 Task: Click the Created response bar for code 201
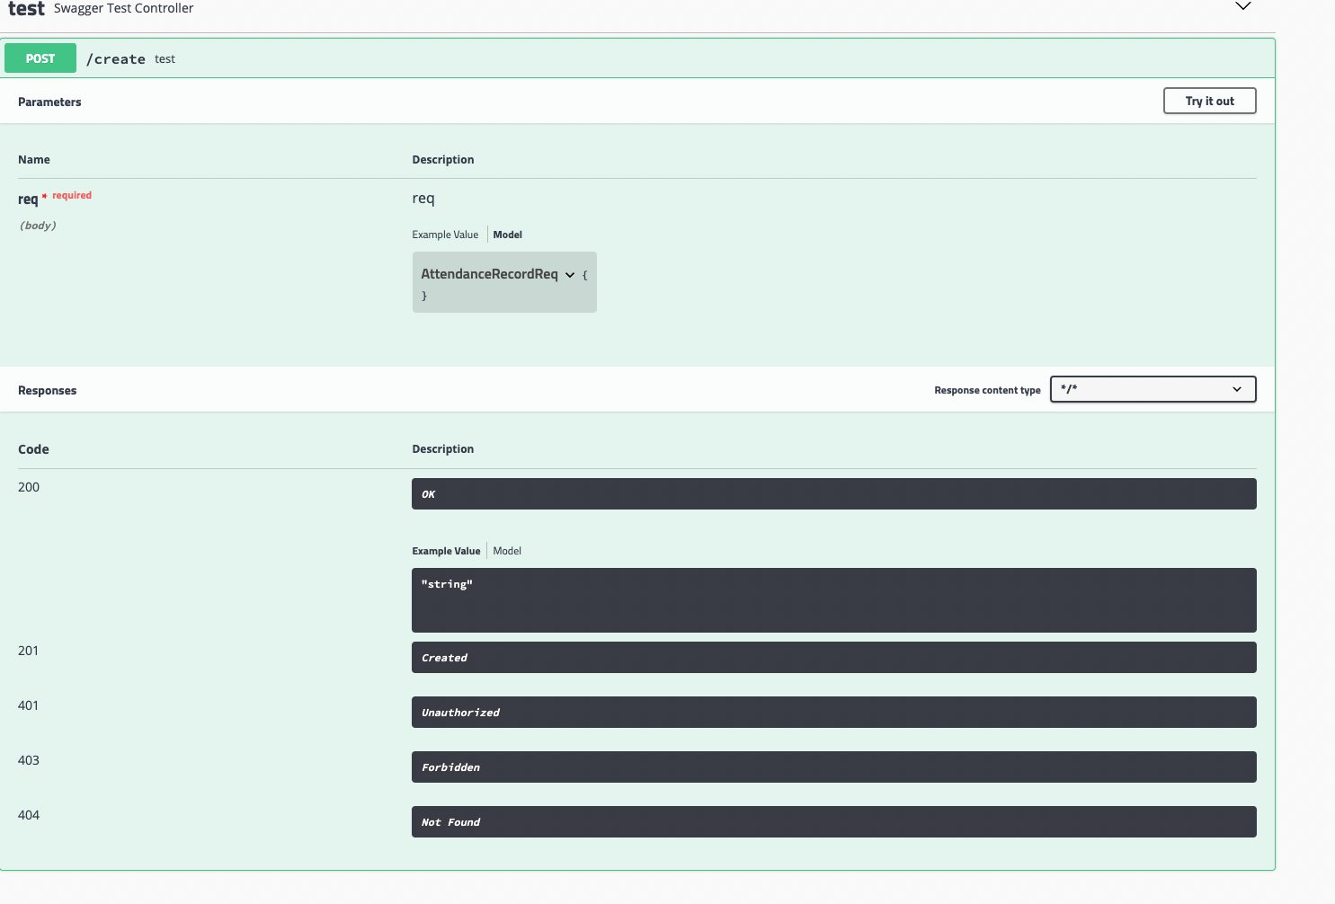click(833, 657)
